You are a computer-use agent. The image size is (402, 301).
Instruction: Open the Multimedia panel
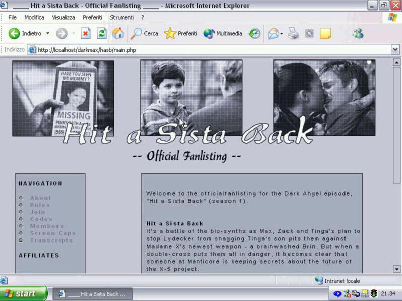(223, 34)
